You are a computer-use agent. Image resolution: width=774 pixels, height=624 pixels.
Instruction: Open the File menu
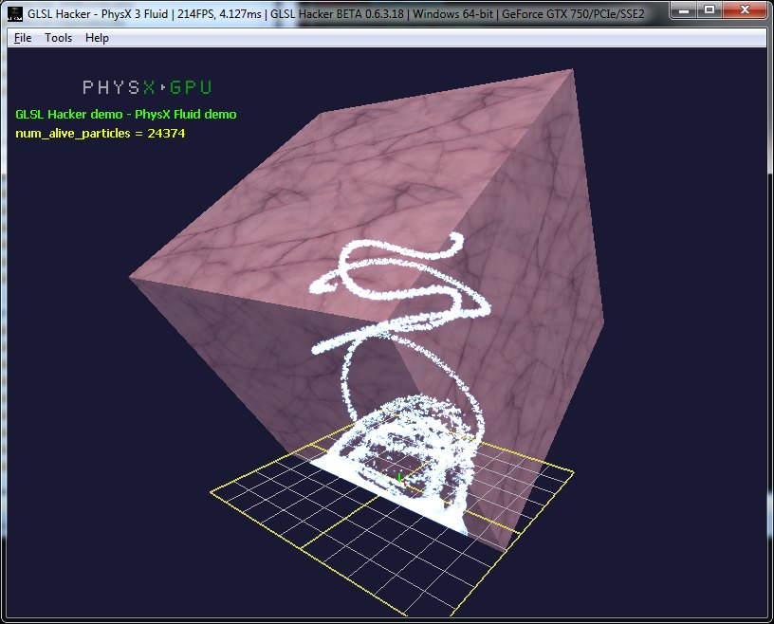tap(23, 38)
